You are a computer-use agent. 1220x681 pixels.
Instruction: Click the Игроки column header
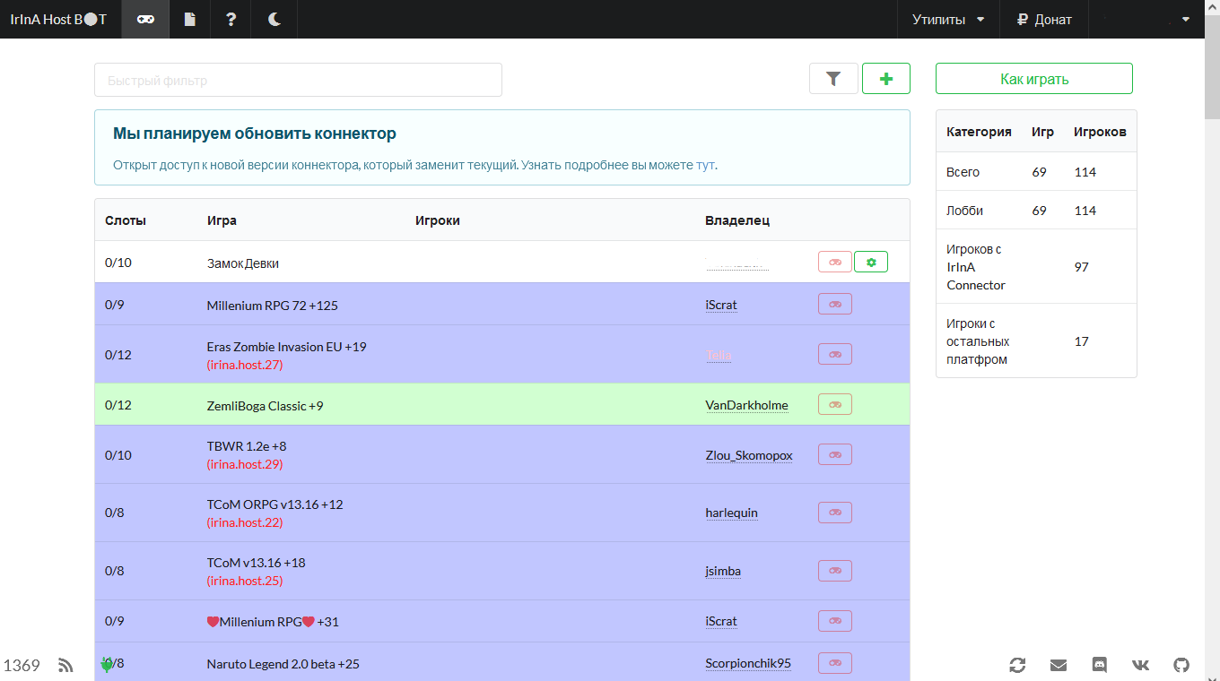coord(438,220)
